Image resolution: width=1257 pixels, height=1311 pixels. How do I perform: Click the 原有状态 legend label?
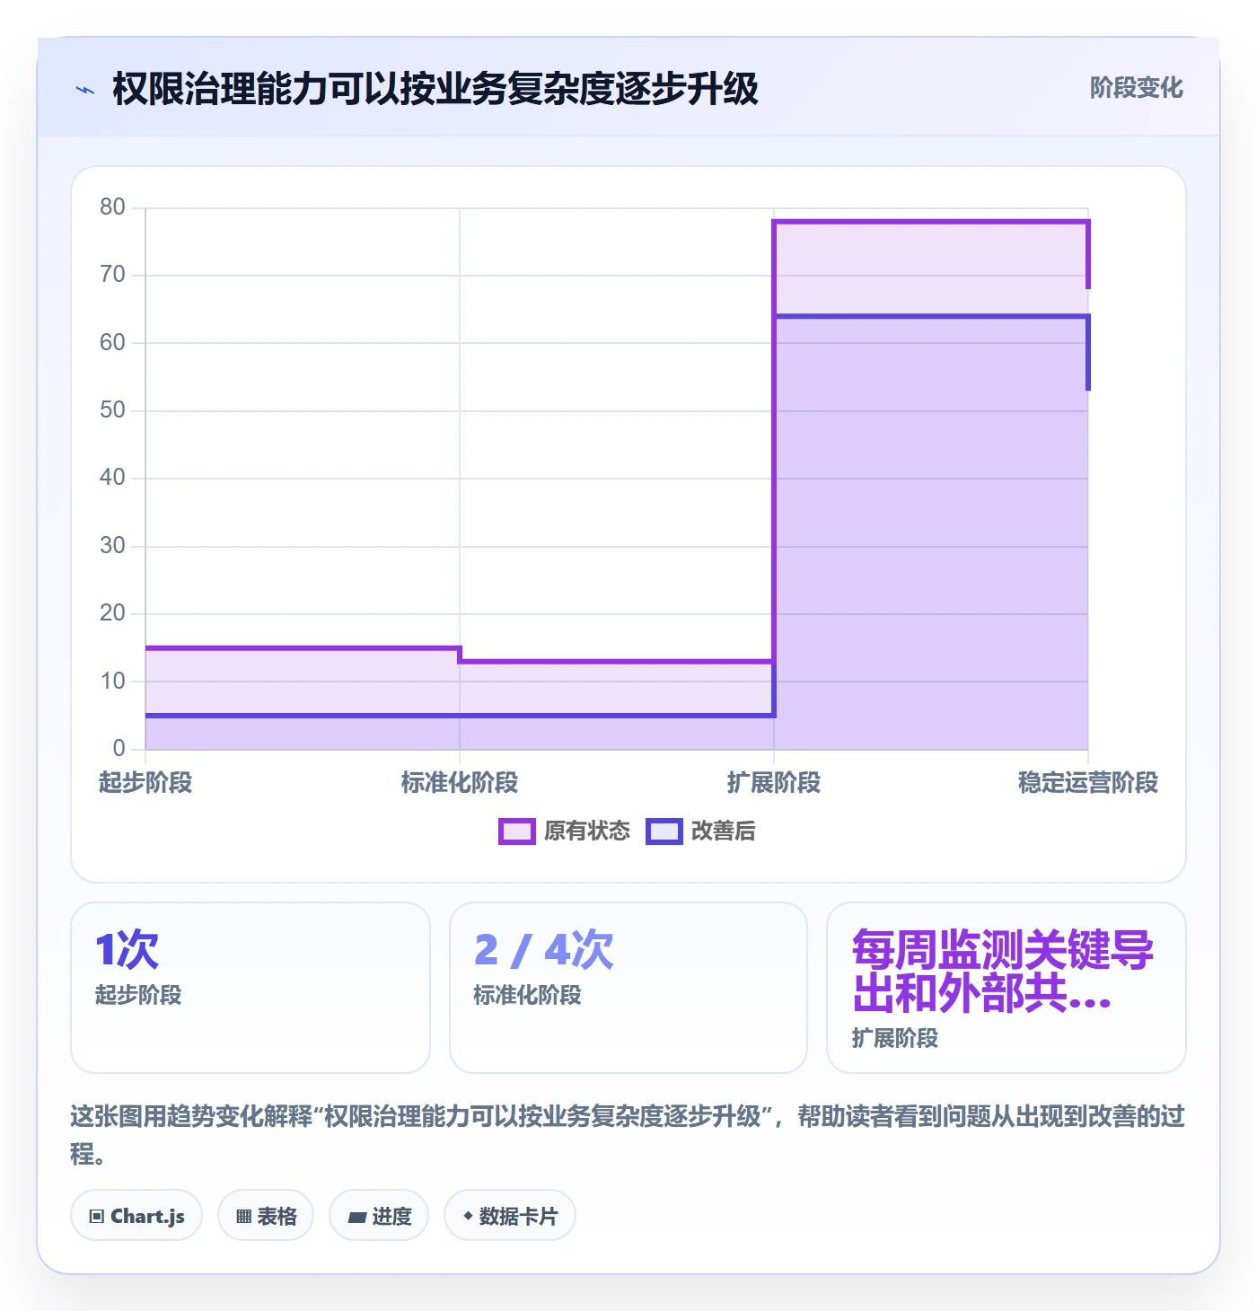tap(587, 831)
